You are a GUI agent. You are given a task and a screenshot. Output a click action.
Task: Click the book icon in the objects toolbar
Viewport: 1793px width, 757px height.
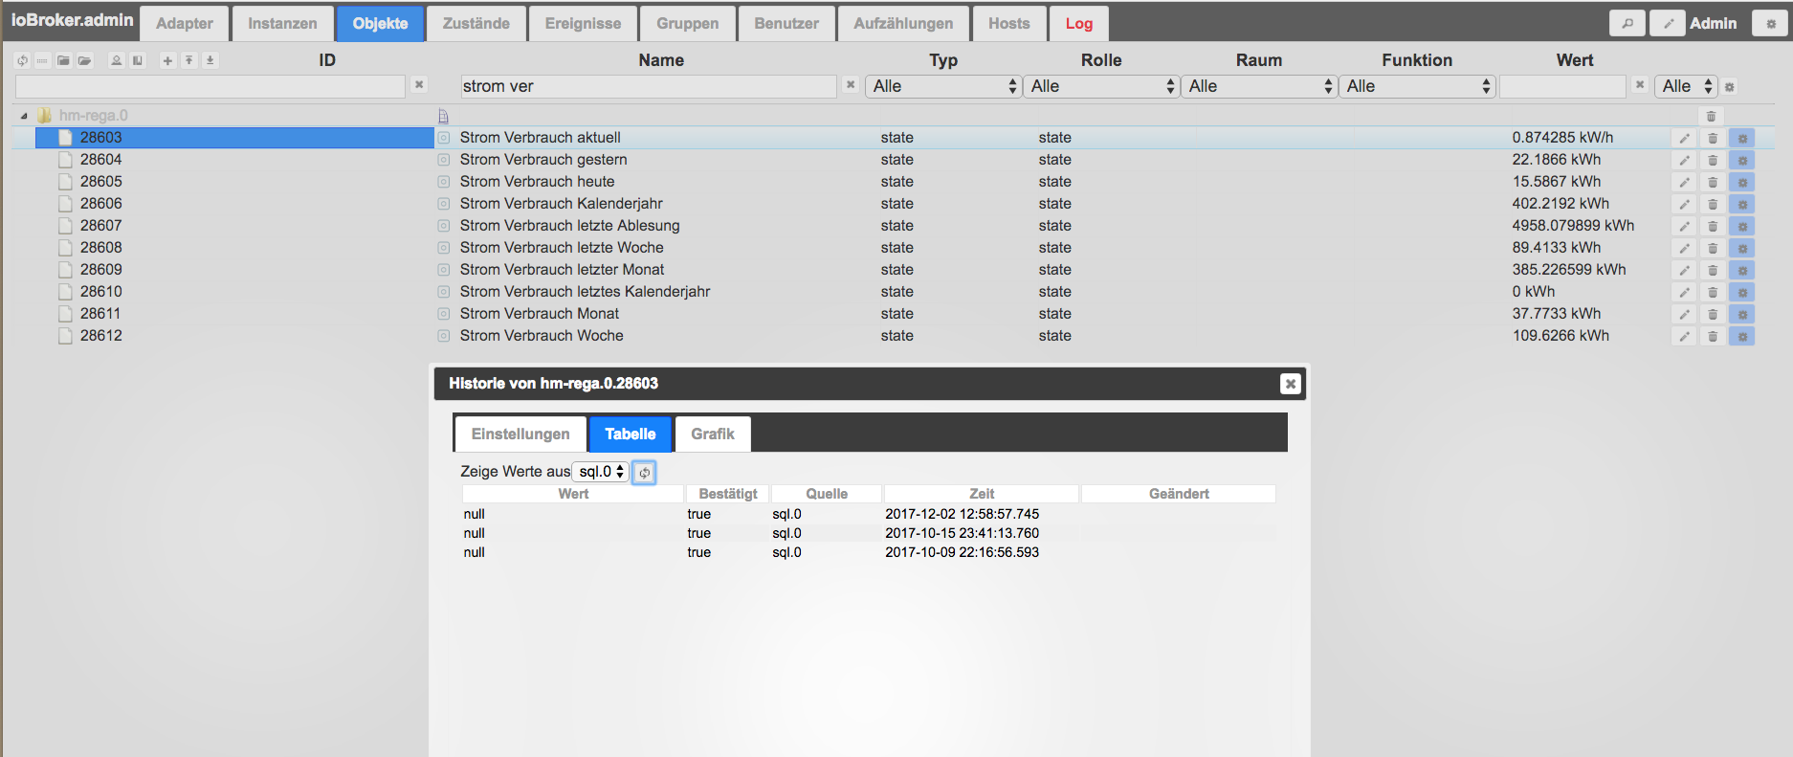[x=138, y=60]
